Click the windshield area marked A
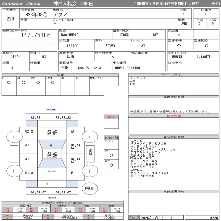Screen dimensions: 221x221 pyautogui.click(x=51, y=145)
